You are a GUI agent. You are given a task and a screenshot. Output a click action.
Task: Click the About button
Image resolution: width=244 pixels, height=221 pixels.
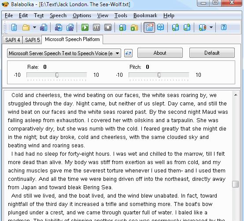tap(160, 53)
